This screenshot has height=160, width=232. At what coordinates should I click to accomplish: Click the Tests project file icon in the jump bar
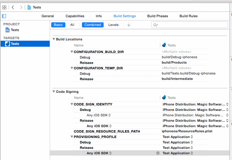[x=29, y=7]
